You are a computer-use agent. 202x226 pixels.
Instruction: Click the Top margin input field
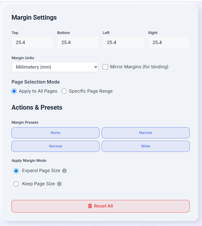32,43
